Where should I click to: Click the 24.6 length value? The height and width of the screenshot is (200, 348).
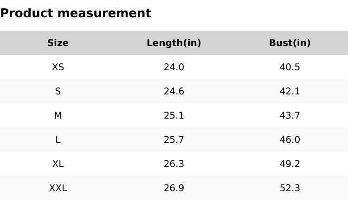(x=174, y=91)
